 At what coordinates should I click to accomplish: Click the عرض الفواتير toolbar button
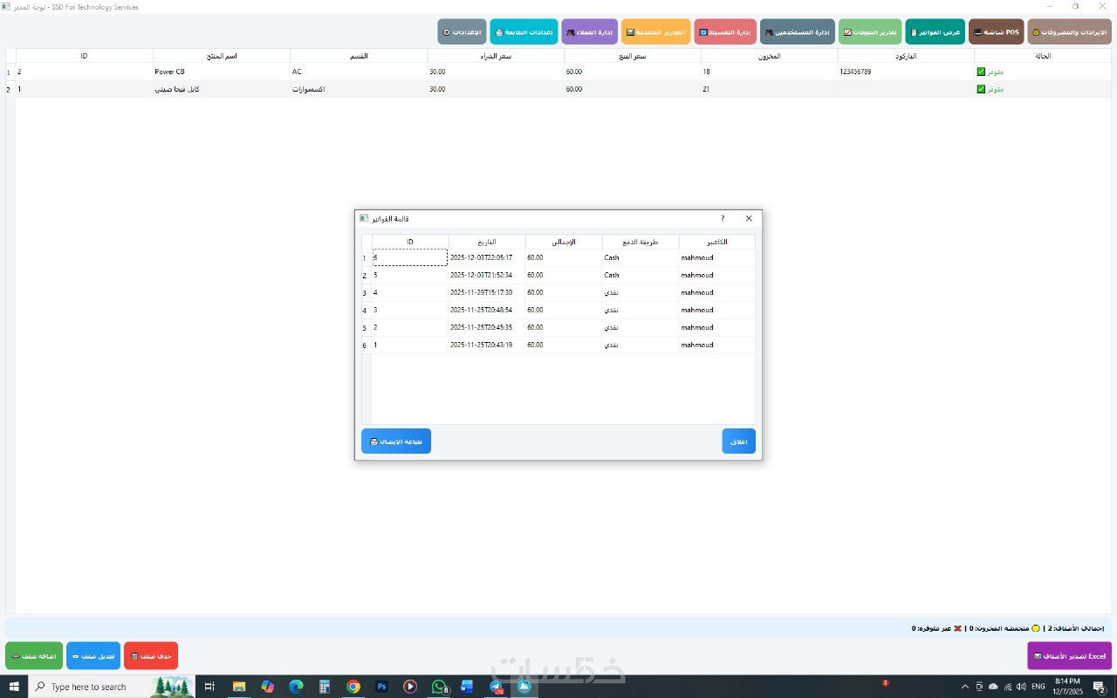935,32
